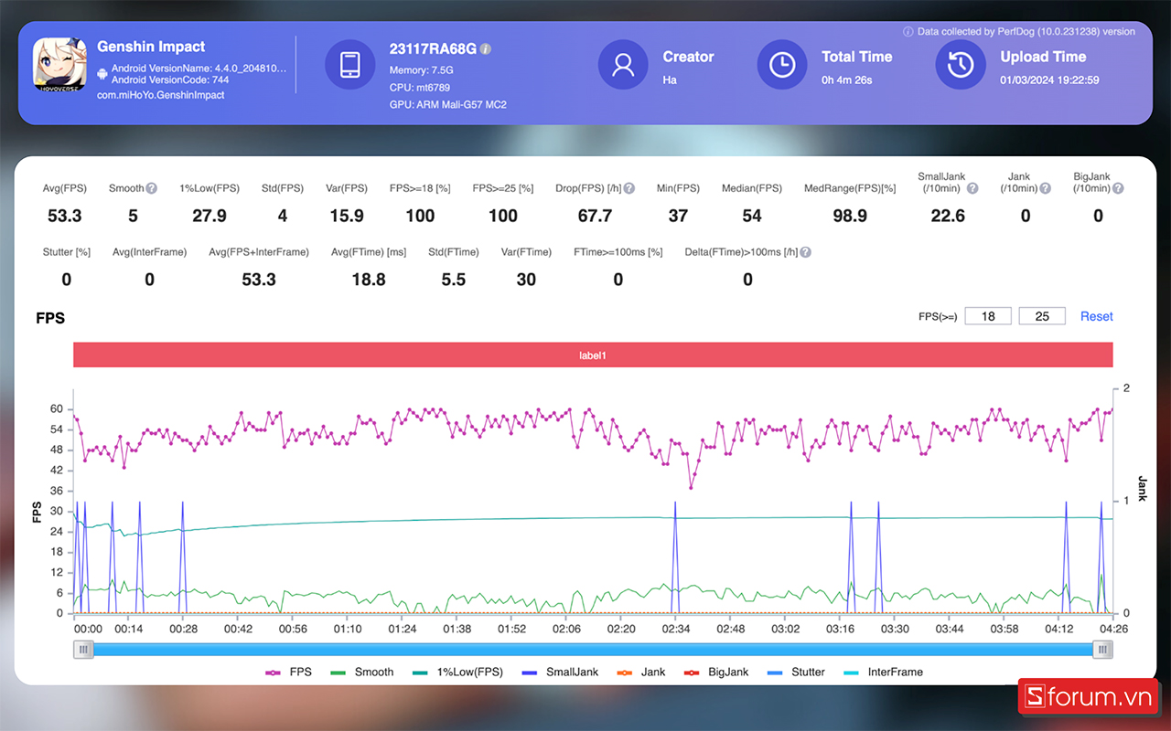
Task: Click the Std(FTime) value 5.5
Action: pyautogui.click(x=454, y=281)
